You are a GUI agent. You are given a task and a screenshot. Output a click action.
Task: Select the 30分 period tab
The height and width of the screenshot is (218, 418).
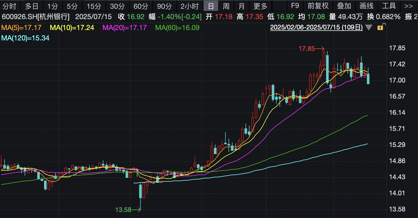pos(117,6)
